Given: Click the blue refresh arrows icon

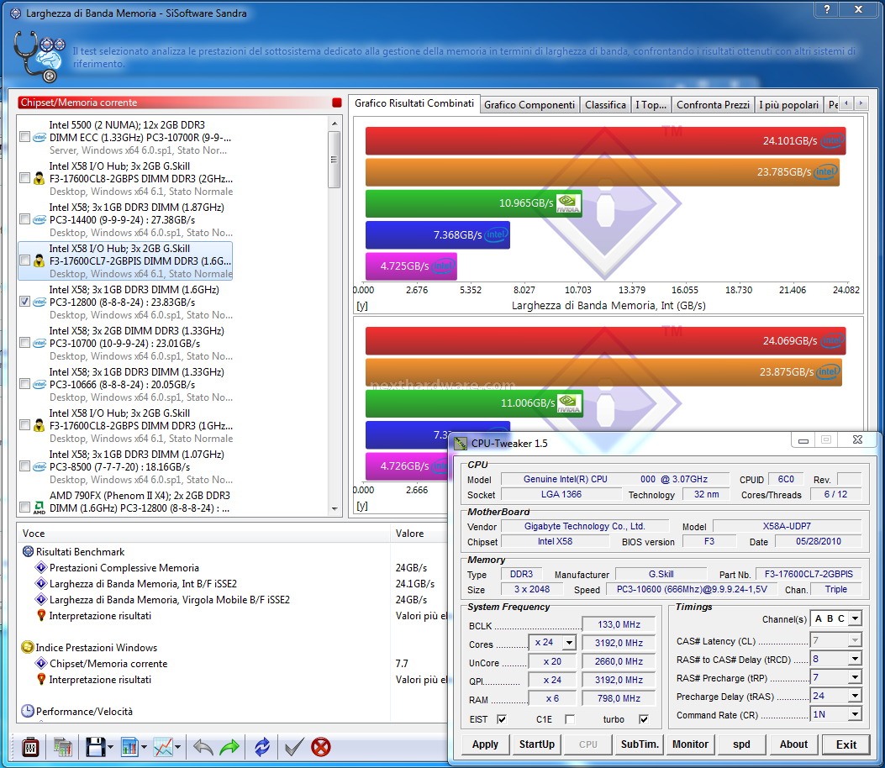Looking at the screenshot, I should (262, 747).
